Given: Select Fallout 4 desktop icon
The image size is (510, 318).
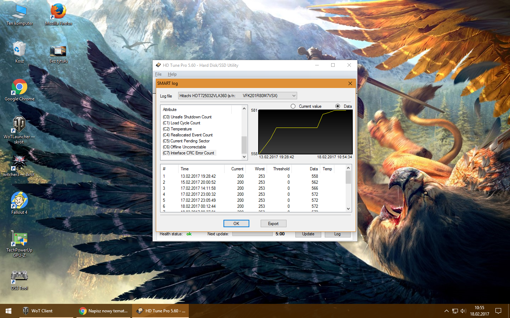Looking at the screenshot, I should [x=19, y=203].
